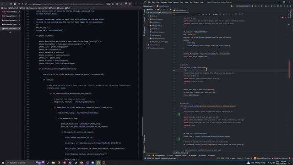
Task: Select the Nature_Poster.py editor tab
Action: pos(180,11)
